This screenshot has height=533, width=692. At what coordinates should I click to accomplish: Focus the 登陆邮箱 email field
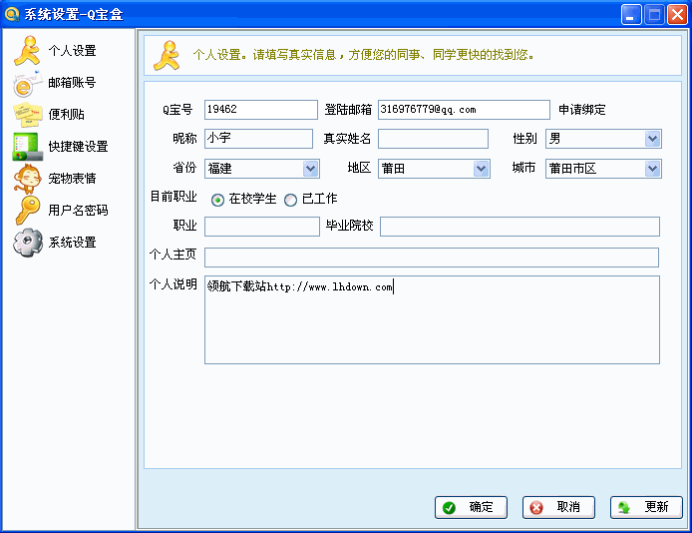pyautogui.click(x=464, y=110)
